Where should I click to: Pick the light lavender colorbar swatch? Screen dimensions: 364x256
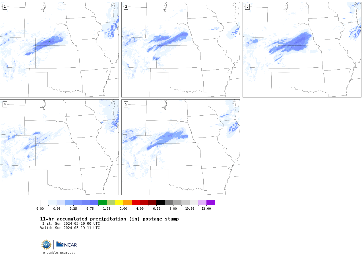pos(202,202)
